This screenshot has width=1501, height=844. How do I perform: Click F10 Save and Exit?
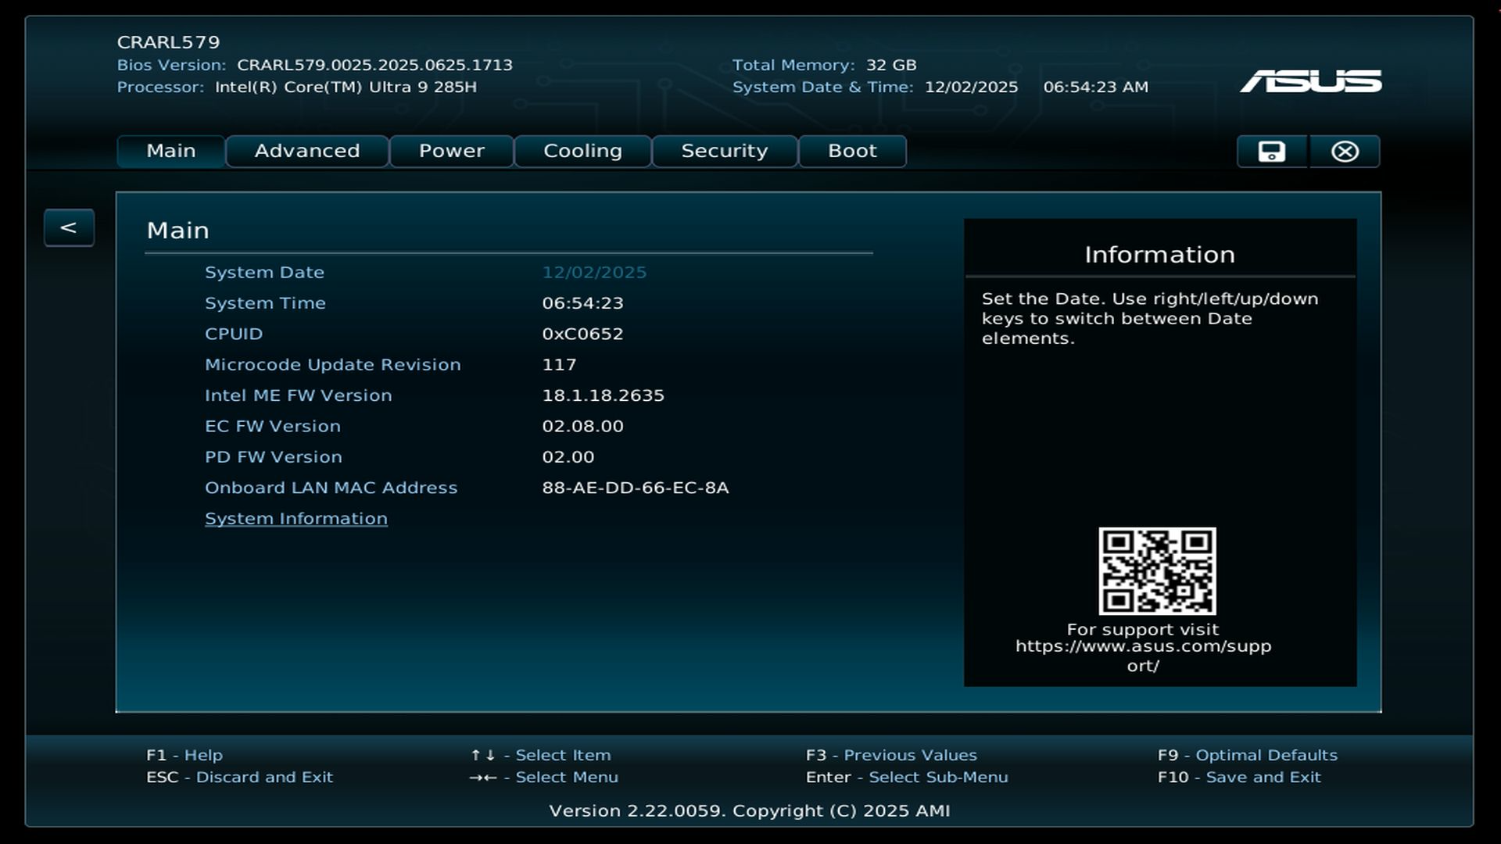[x=1238, y=777]
